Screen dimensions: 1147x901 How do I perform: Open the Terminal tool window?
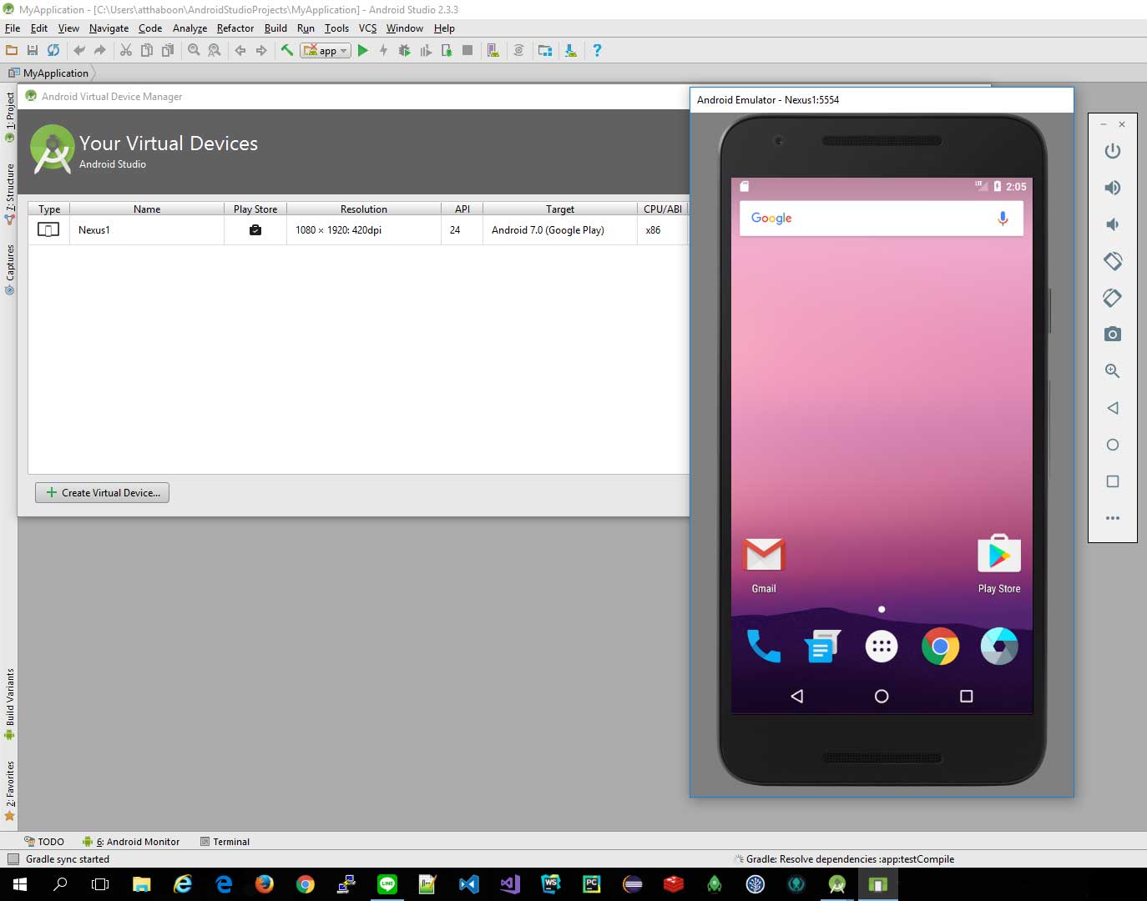(225, 841)
